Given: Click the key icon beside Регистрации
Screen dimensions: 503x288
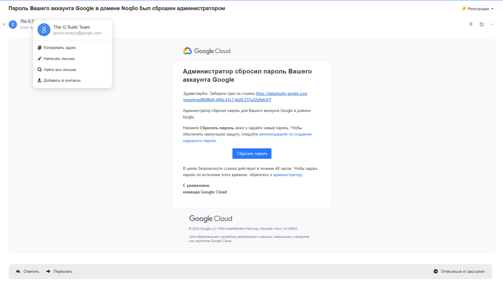Looking at the screenshot, I should pos(464,9).
